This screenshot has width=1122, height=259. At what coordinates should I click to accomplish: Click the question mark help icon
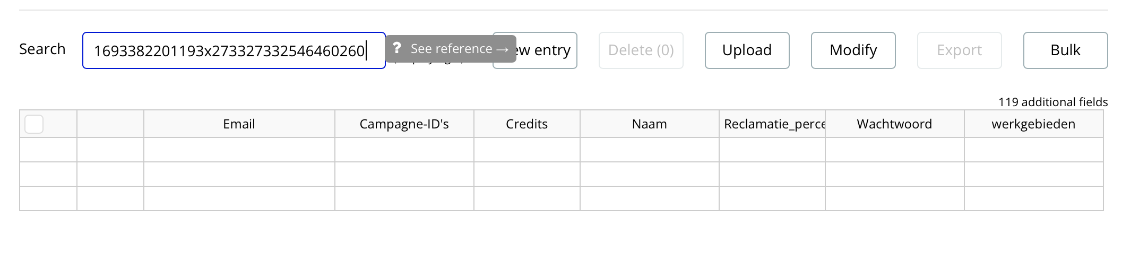[x=396, y=48]
